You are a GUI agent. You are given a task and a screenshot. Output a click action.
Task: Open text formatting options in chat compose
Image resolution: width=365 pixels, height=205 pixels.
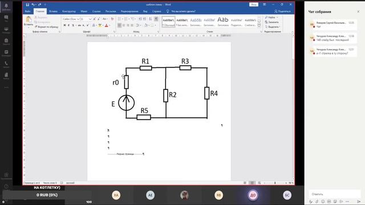click(311, 202)
